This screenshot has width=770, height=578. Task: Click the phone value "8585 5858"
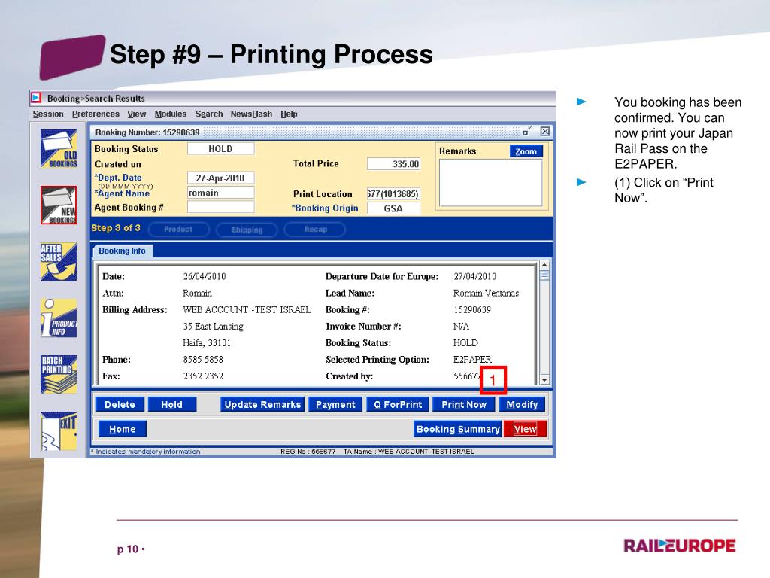(203, 360)
